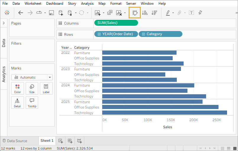The image size is (238, 151).
Task: Toggle Show Mark Labels in the toolbar
Action: (x=191, y=13)
